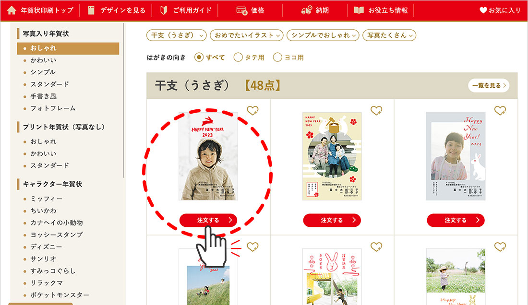Open デザインを見る in top navigation
This screenshot has width=528, height=305.
[x=117, y=10]
